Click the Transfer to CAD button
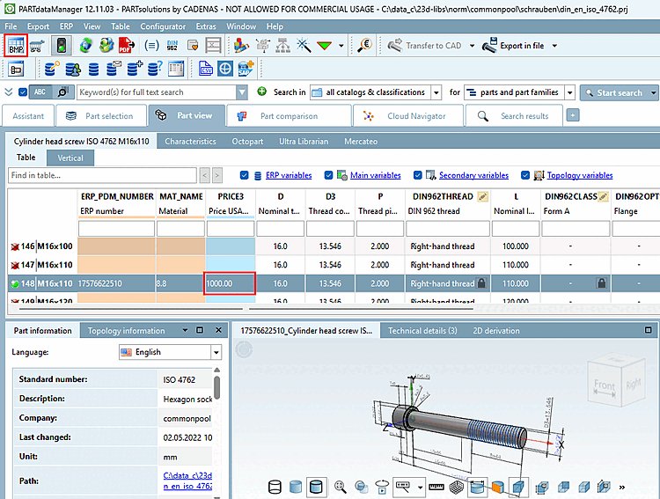 point(424,46)
